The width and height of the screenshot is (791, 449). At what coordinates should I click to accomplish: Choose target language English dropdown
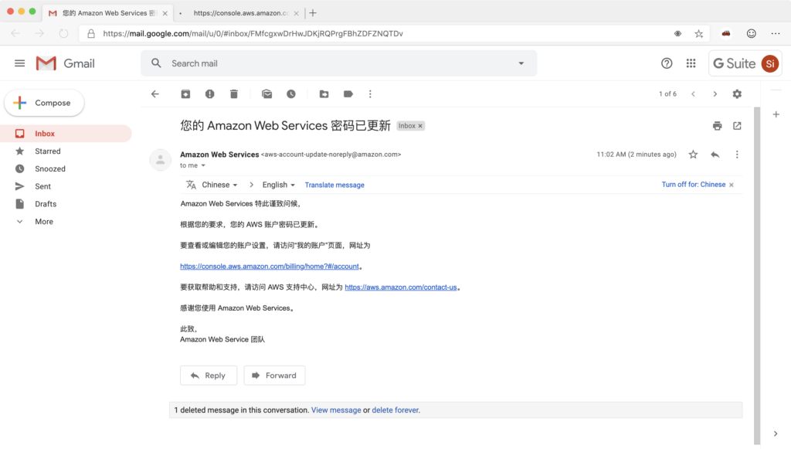[x=278, y=185]
